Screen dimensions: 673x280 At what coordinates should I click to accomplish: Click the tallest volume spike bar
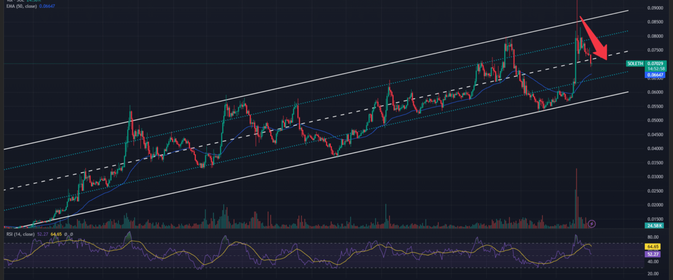tap(576, 196)
